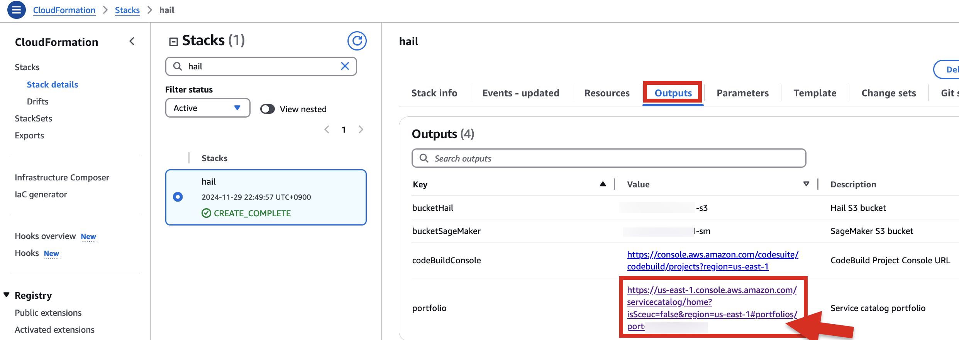Switch to the Parameters tab
Viewport: 959px width, 340px height.
click(x=742, y=93)
